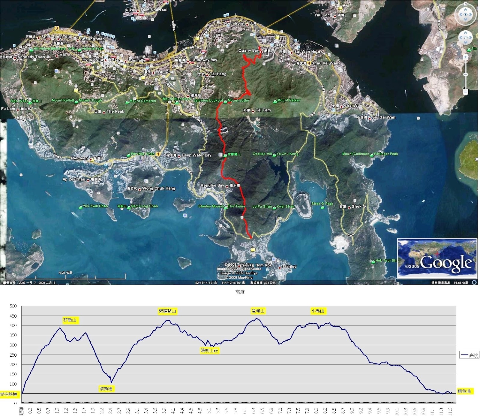Select the Mount Nicholson peak marker

[x=177, y=102]
